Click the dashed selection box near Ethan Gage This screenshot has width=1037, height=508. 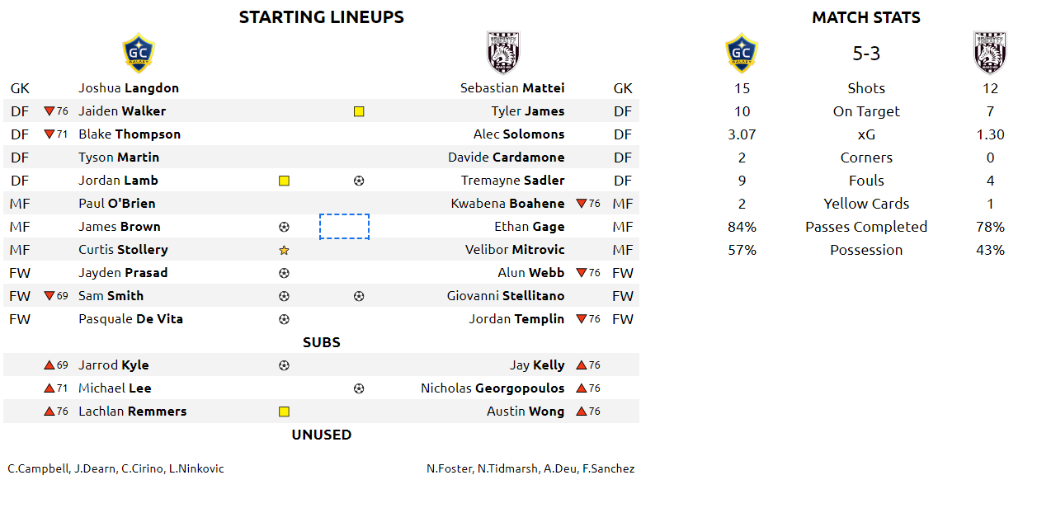pos(344,227)
